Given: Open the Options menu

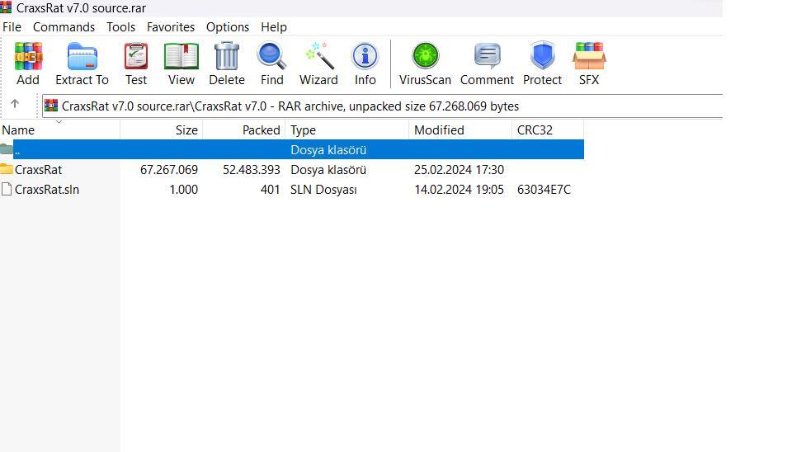Looking at the screenshot, I should [228, 26].
